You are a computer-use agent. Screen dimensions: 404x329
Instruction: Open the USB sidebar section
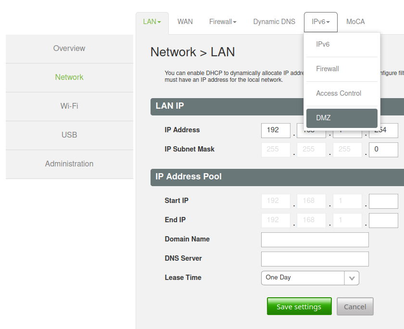tap(69, 135)
